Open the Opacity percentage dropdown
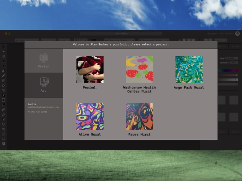This screenshot has width=242, height=181. point(234,63)
